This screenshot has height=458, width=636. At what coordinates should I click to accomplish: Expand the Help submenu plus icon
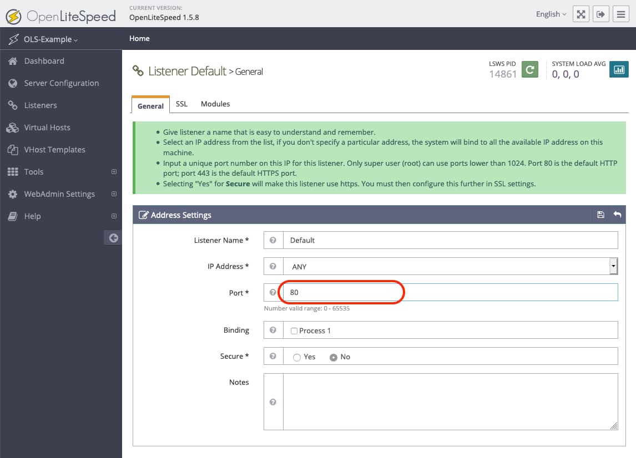(114, 216)
